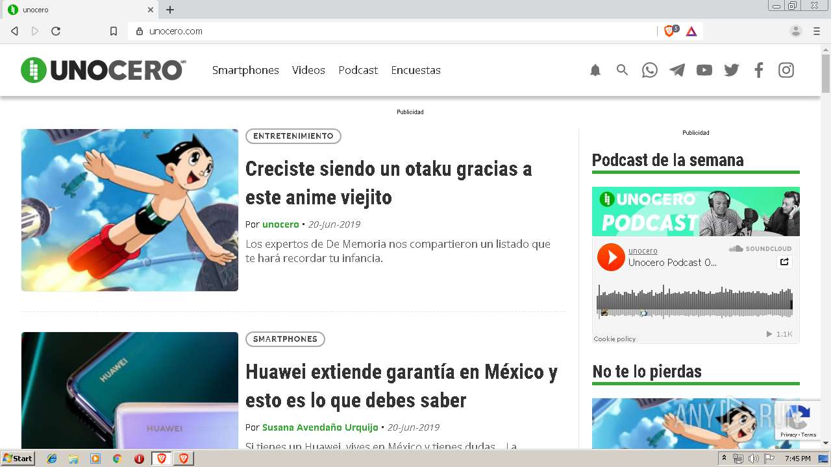831x467 pixels.
Task: Share the SoundCloud podcast
Action: click(784, 262)
